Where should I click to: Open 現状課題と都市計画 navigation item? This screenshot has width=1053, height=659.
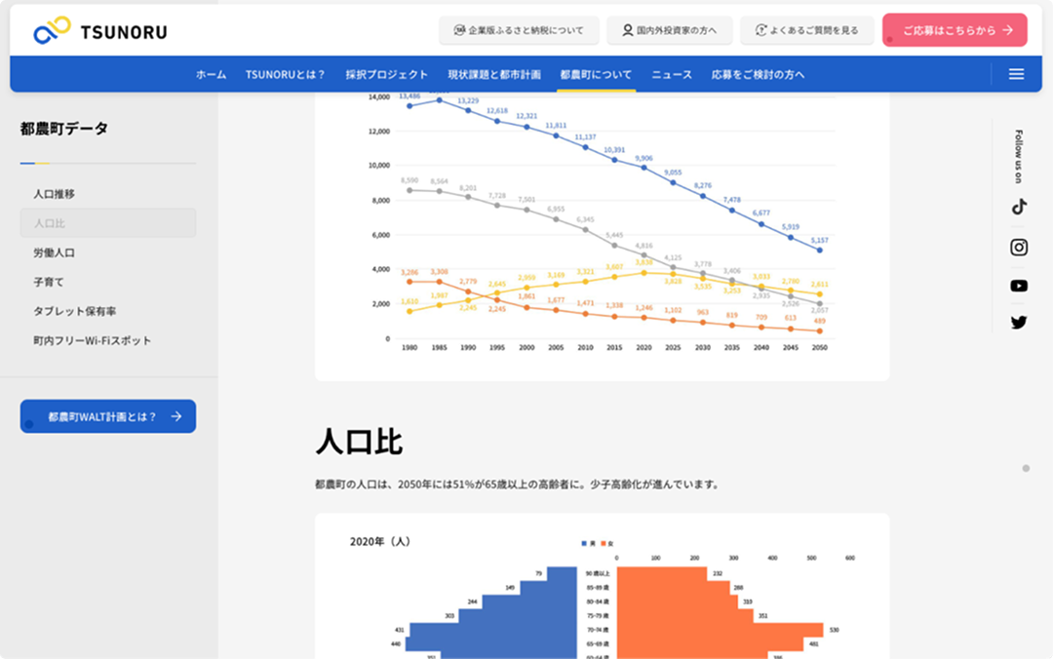coord(494,74)
